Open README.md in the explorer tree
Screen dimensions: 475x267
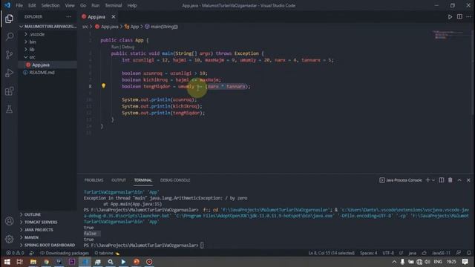(x=42, y=73)
